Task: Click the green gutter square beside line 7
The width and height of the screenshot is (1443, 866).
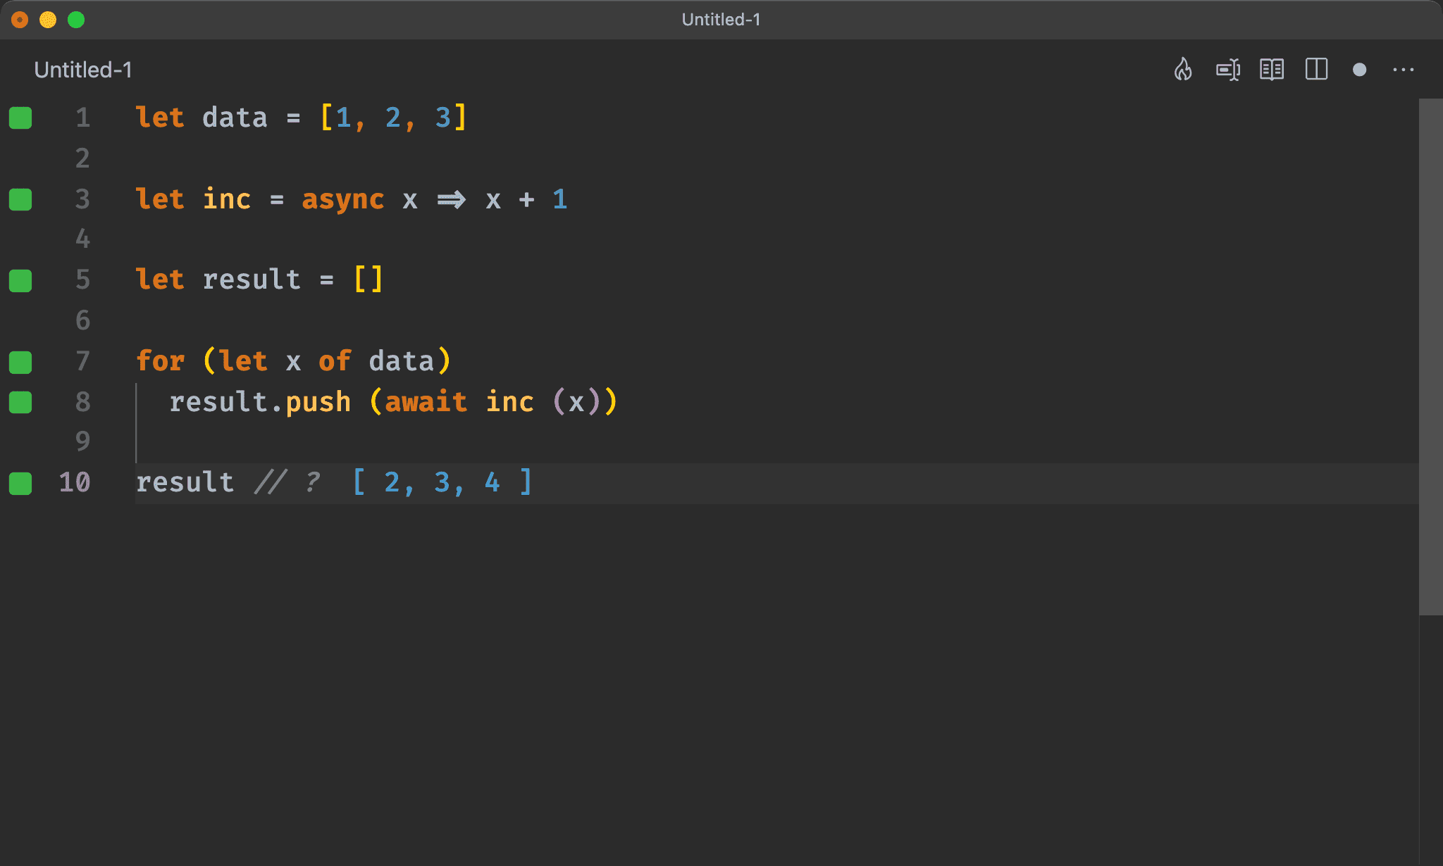Action: 20,362
